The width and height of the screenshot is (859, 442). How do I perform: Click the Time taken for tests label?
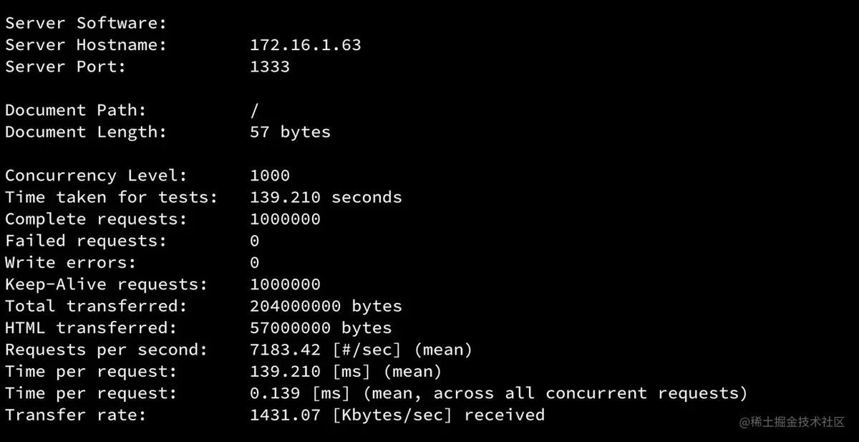(x=111, y=198)
